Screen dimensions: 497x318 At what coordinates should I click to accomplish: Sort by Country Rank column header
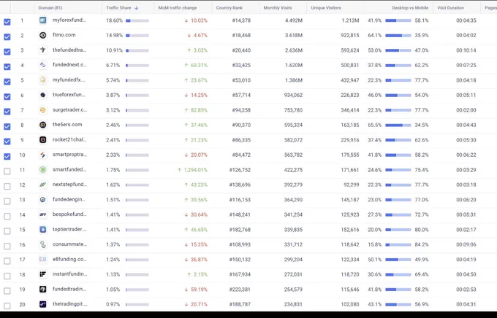pos(229,8)
